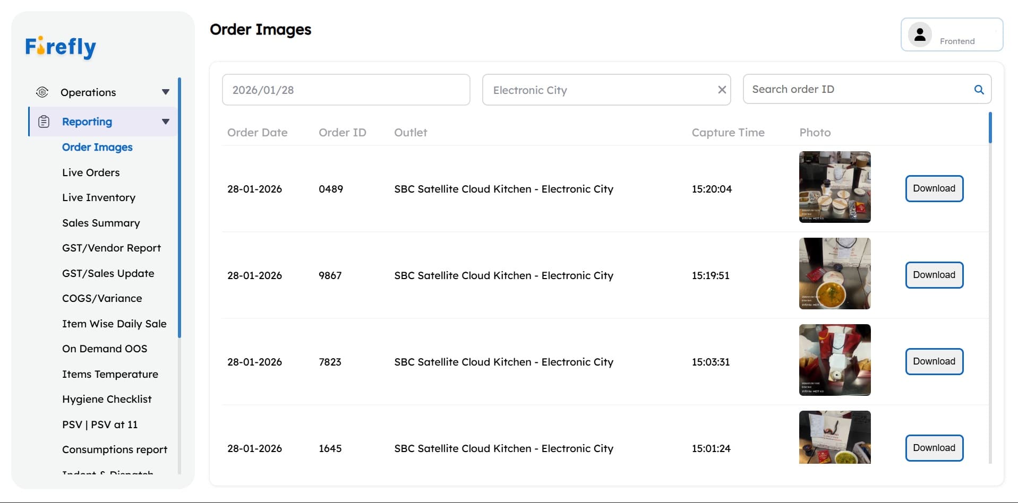Image resolution: width=1018 pixels, height=503 pixels.
Task: Click the search magnifier in order ID field
Action: (979, 90)
